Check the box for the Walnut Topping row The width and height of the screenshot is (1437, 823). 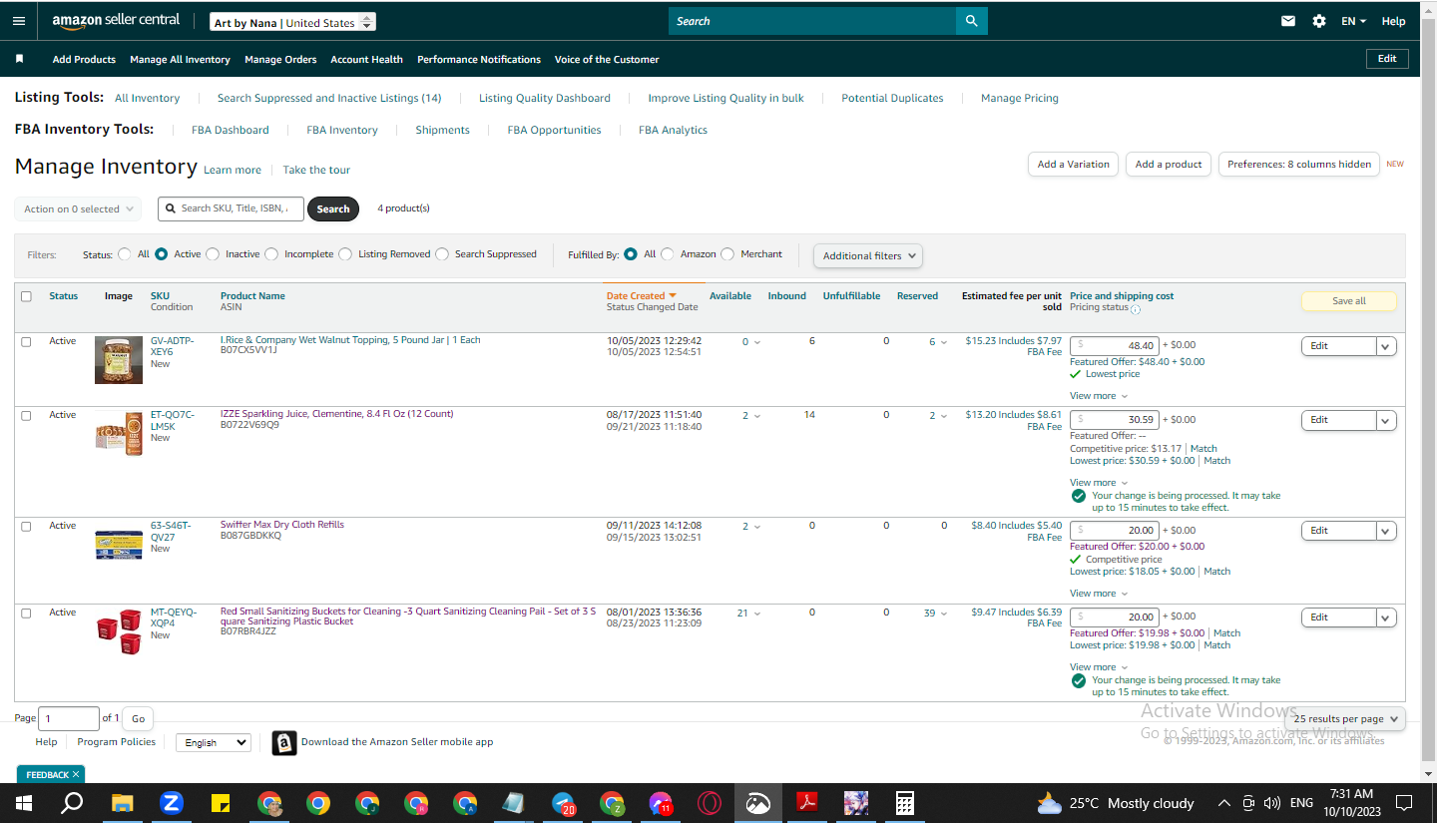pyautogui.click(x=26, y=341)
